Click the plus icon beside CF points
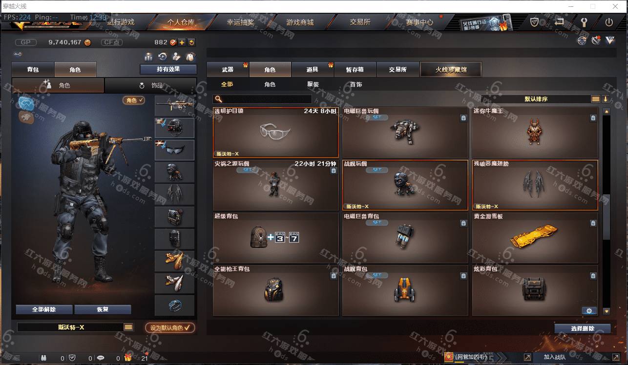This screenshot has width=628, height=365. coord(182,42)
